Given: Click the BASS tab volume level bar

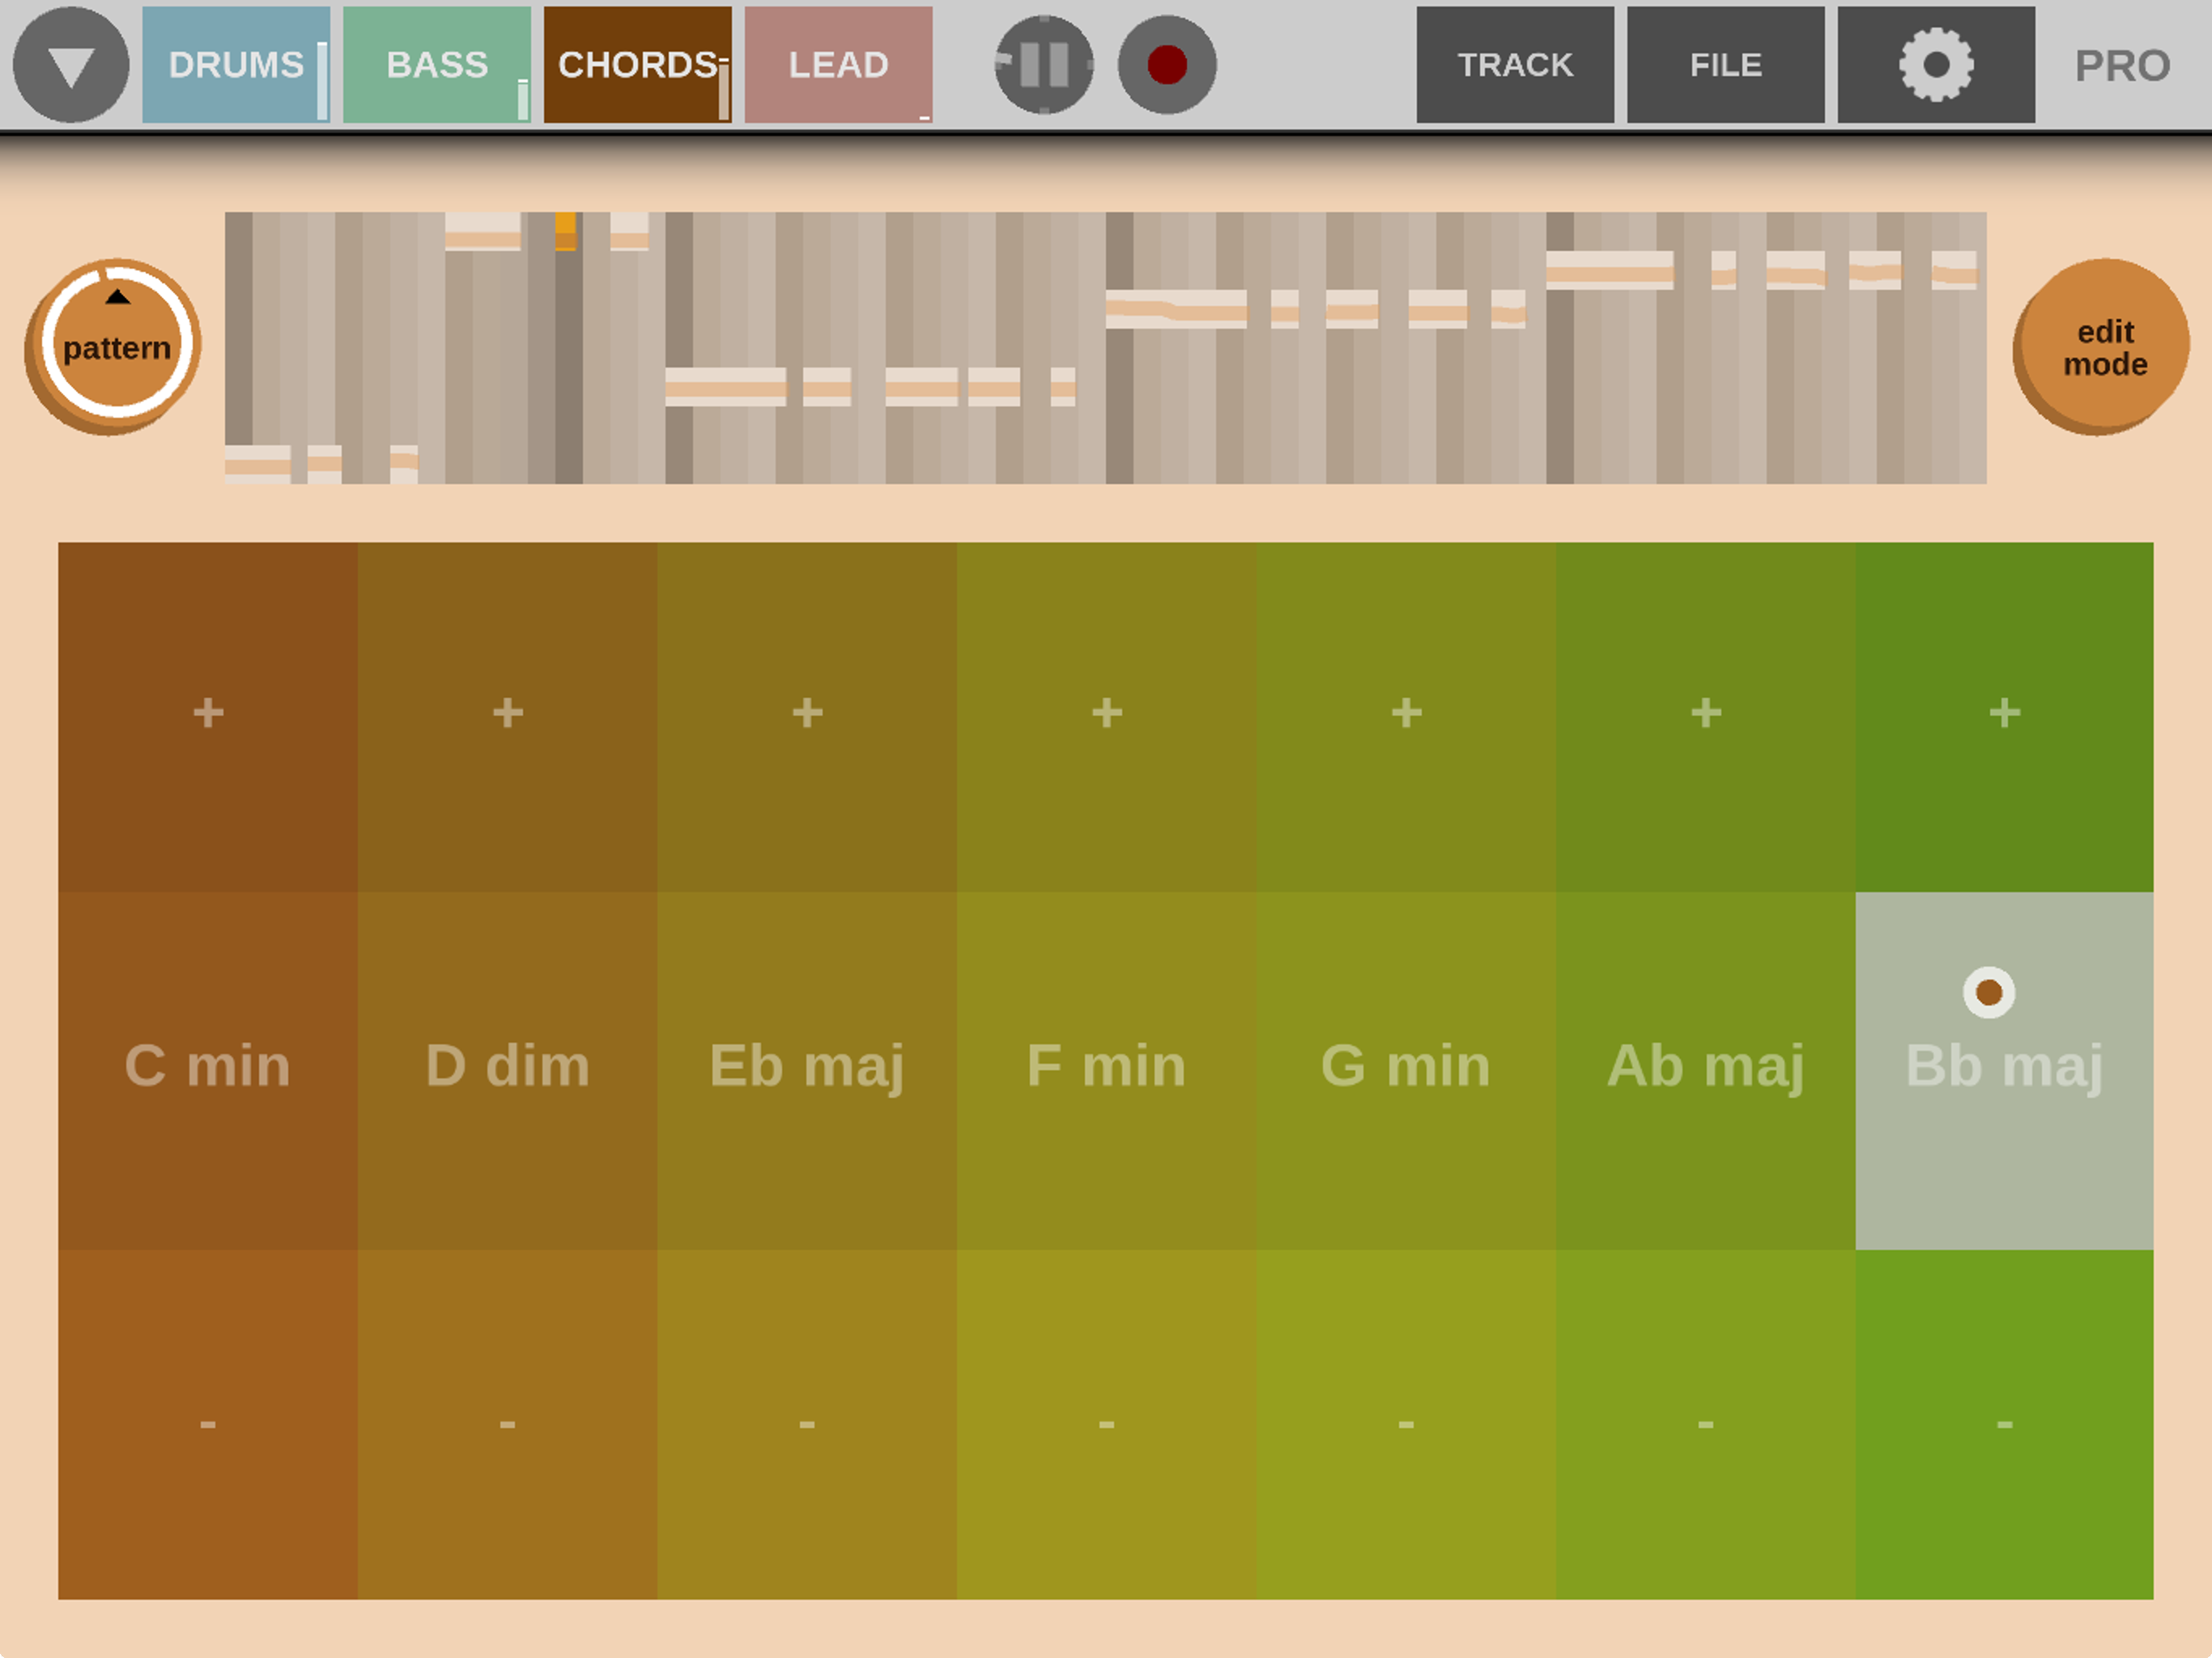Looking at the screenshot, I should [x=523, y=100].
